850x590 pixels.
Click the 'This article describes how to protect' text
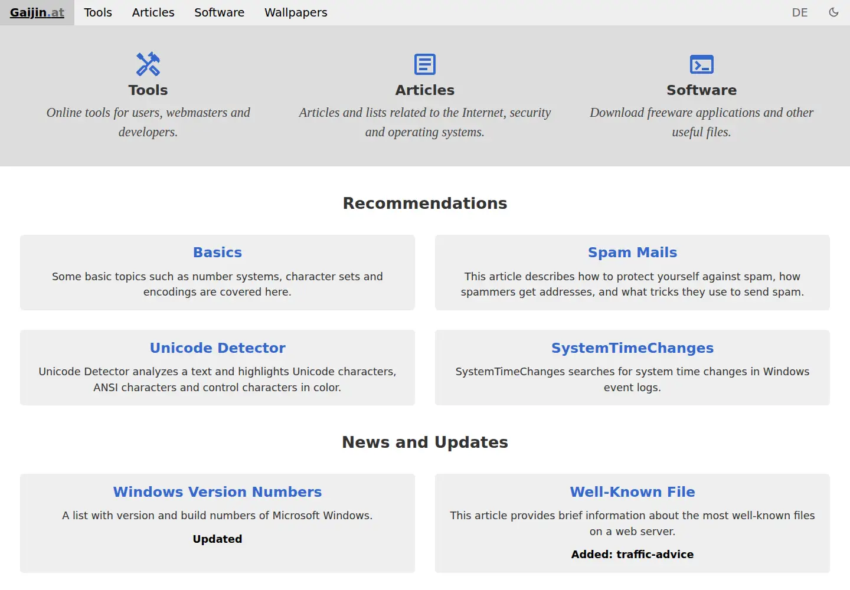pos(632,284)
